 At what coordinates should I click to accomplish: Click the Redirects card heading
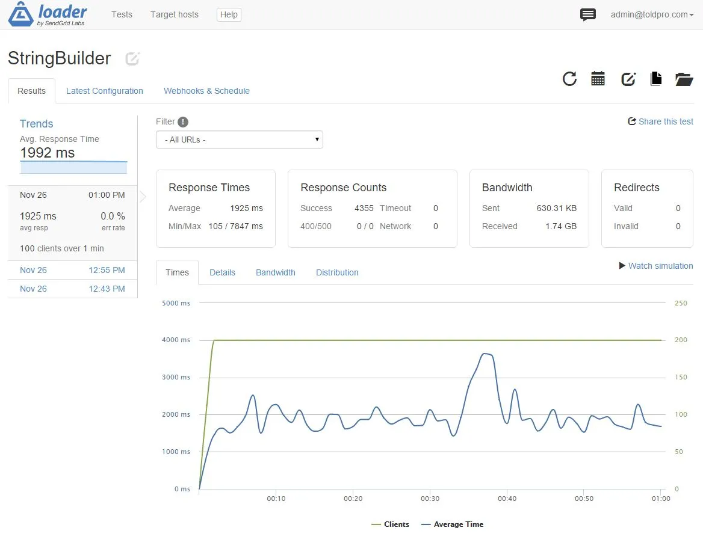click(x=637, y=188)
